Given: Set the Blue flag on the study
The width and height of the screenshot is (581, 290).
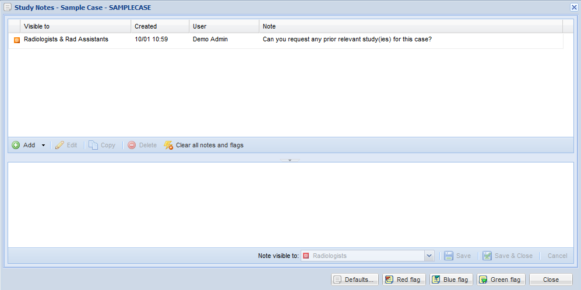Looking at the screenshot, I should click(x=451, y=280).
